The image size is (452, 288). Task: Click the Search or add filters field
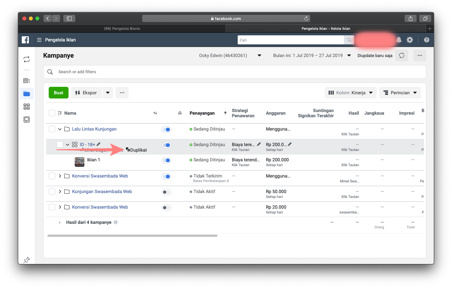coord(235,72)
